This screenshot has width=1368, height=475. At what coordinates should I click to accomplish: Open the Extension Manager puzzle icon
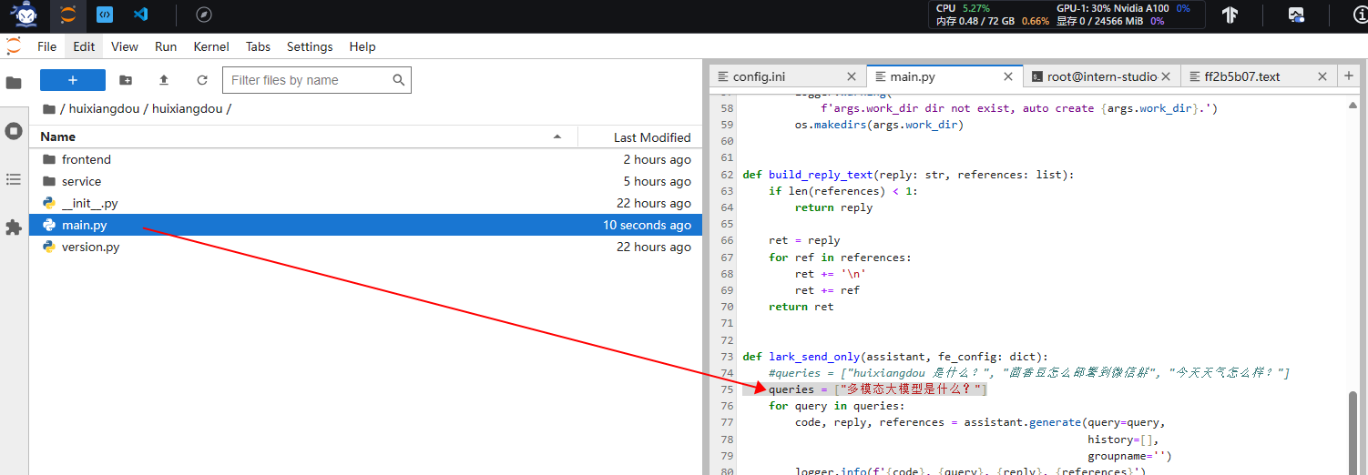coord(14,227)
